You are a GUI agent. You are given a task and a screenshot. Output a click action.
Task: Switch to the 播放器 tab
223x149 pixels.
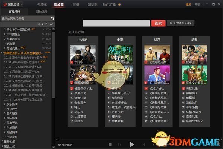point(59,4)
